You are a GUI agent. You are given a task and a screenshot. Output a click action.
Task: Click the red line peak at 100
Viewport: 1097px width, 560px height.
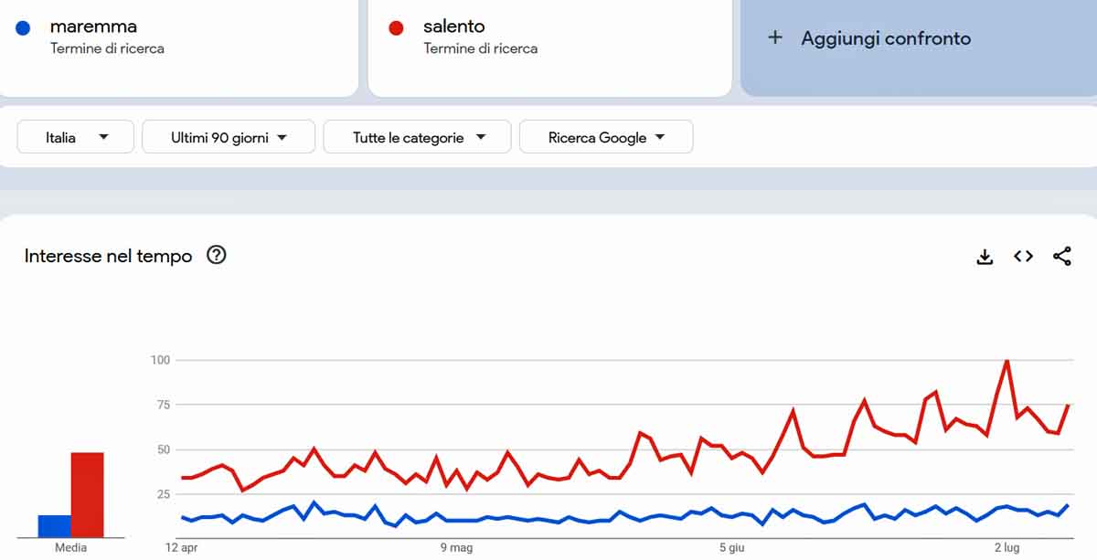click(x=1006, y=361)
